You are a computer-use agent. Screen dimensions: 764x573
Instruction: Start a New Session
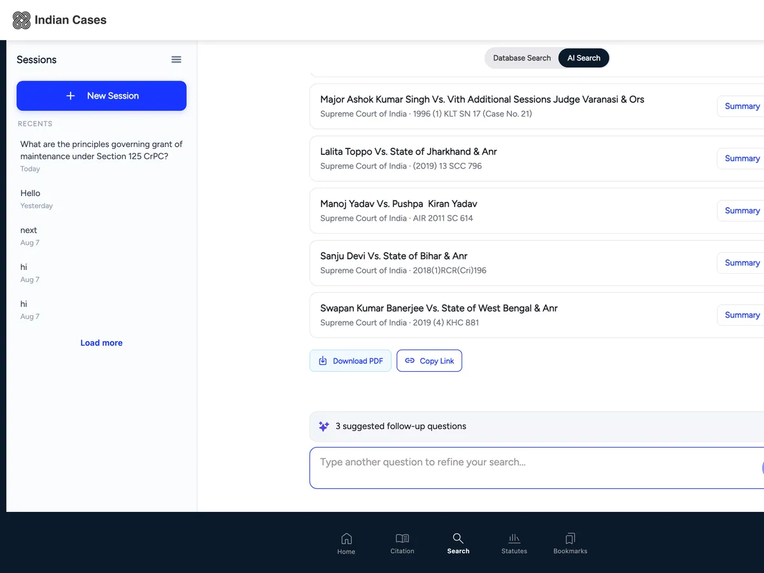coord(101,95)
